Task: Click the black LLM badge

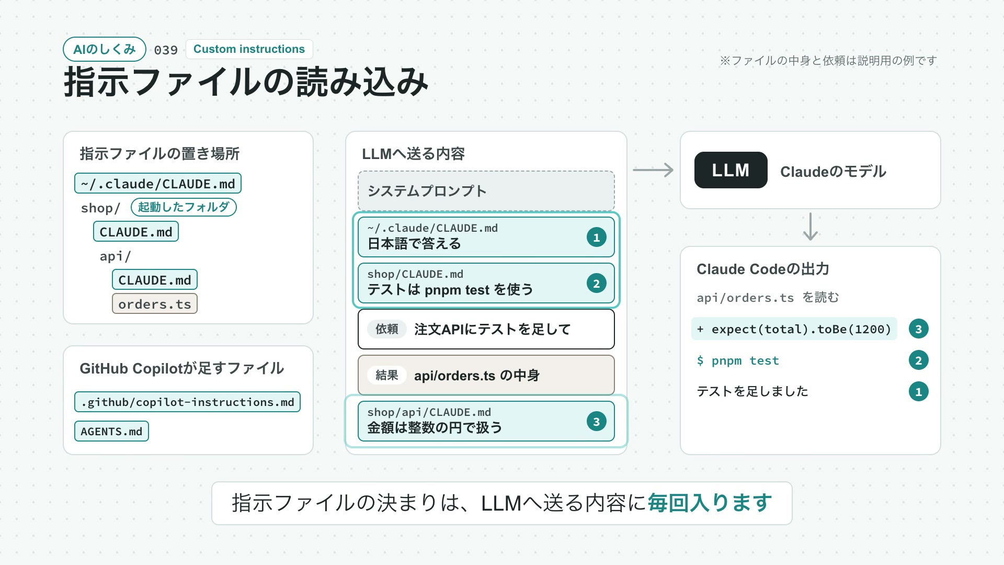Action: [731, 170]
